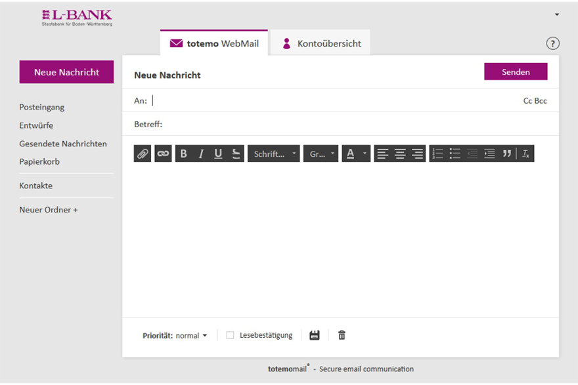Show the Cc field
Screen dimensions: 578x385
(527, 101)
